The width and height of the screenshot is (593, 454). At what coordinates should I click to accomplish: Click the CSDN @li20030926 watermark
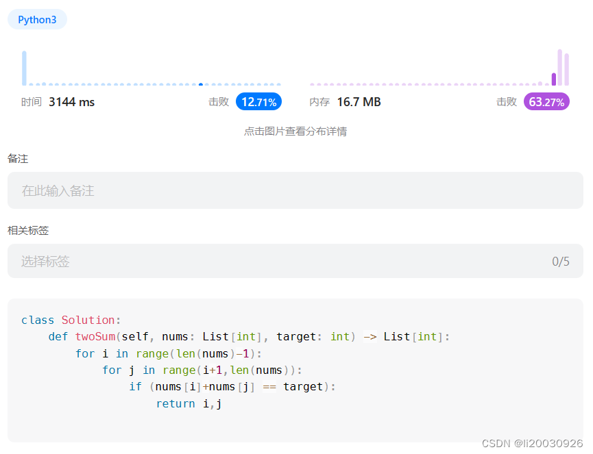pos(533,444)
